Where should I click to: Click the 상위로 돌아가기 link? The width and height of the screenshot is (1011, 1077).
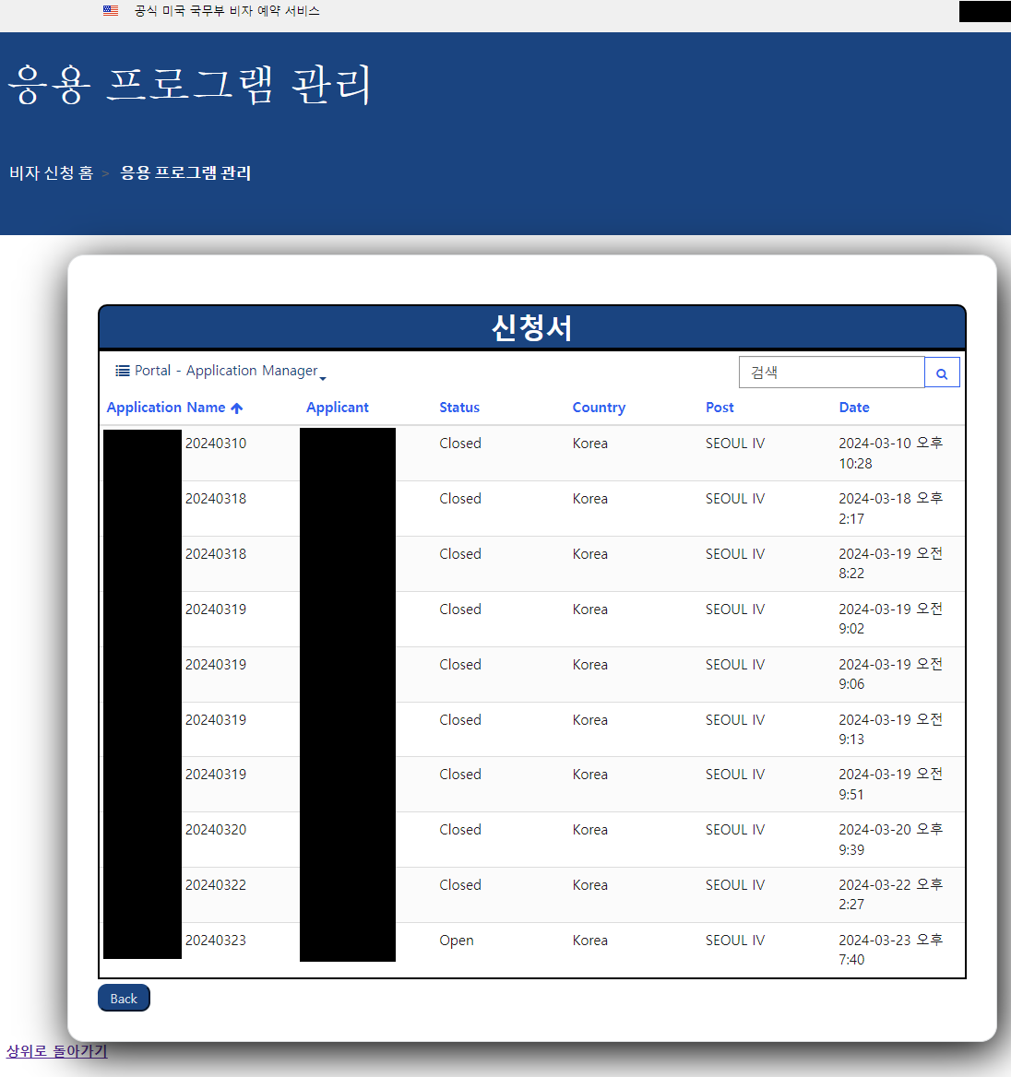(x=54, y=1052)
